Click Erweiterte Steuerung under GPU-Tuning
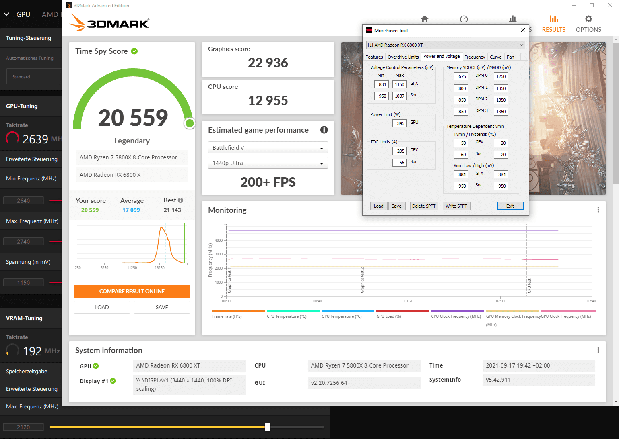The height and width of the screenshot is (439, 619). 32,159
